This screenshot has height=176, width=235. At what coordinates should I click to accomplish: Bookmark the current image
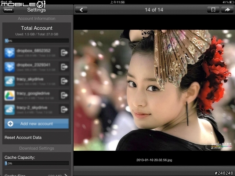pos(213,10)
